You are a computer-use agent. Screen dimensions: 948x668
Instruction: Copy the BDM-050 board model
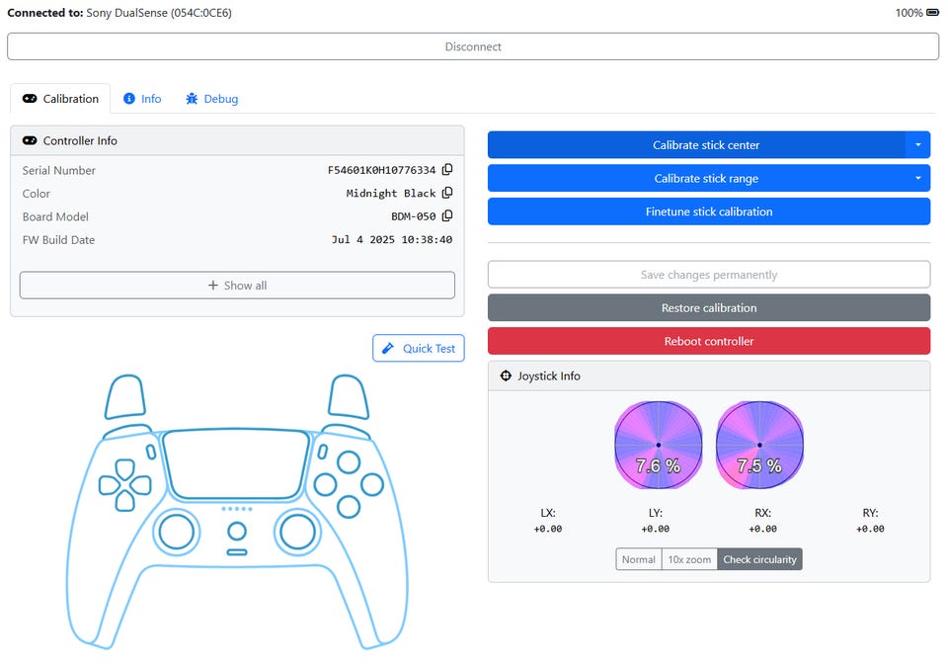[447, 215]
